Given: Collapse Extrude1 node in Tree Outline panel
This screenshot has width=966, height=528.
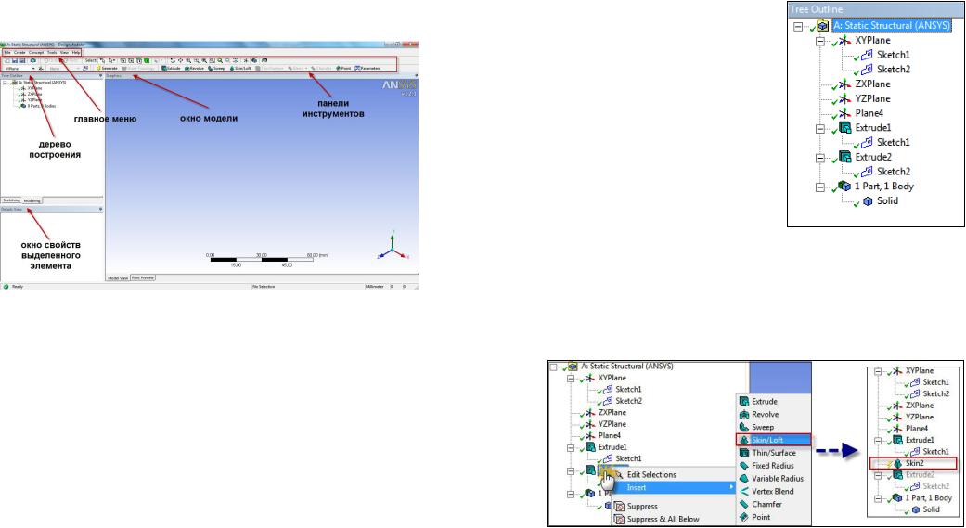Looking at the screenshot, I should pyautogui.click(x=820, y=129).
